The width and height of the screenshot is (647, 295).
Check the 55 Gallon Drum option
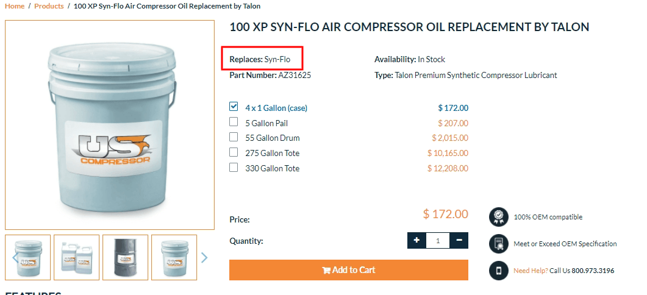click(x=234, y=137)
